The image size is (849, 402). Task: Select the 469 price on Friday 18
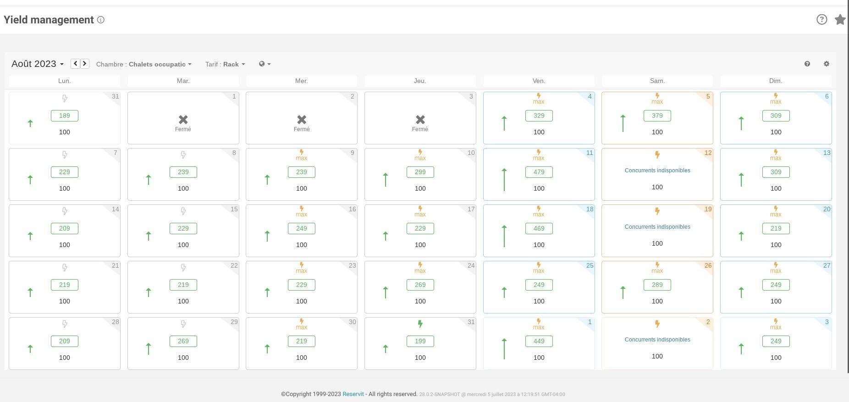539,228
